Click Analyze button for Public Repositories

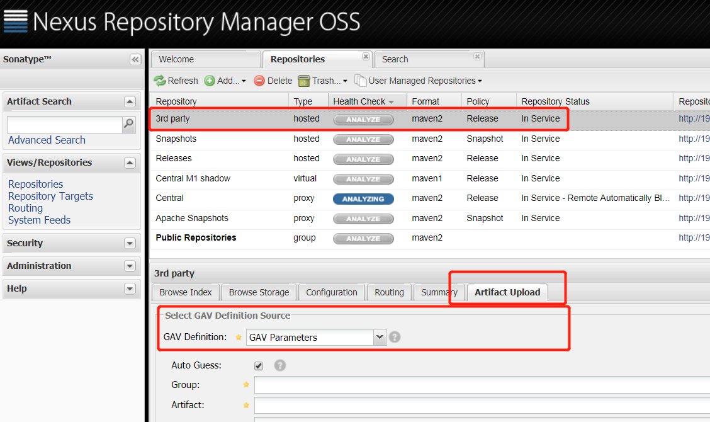click(x=363, y=239)
